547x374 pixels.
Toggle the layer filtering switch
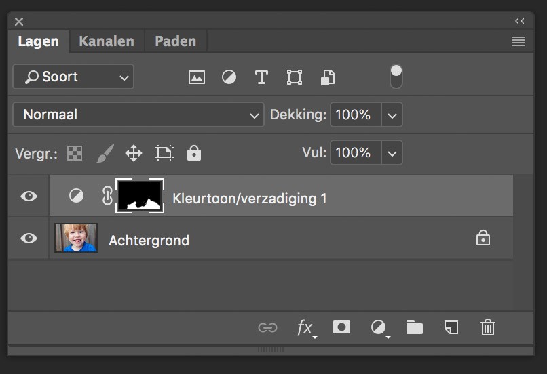coord(396,77)
